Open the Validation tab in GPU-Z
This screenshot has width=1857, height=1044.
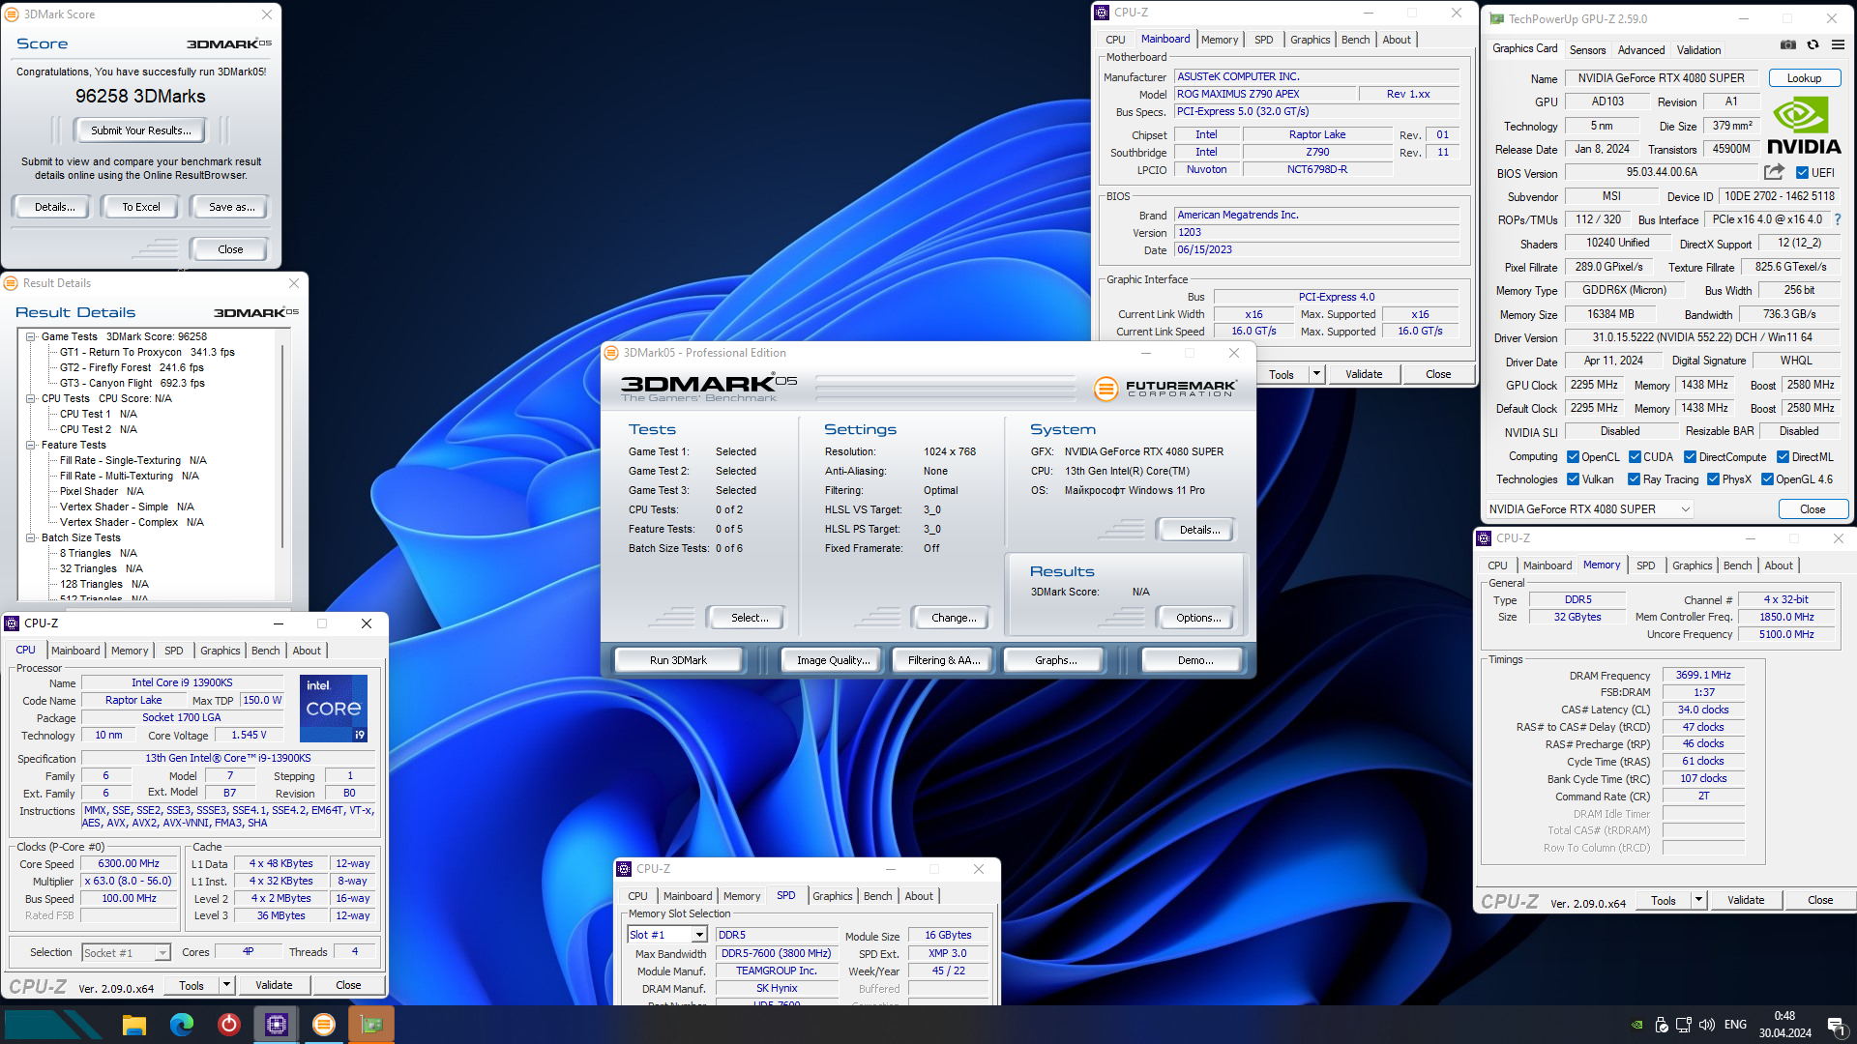(x=1698, y=50)
